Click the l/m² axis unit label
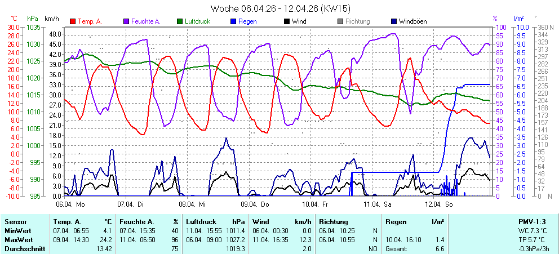The height and width of the screenshot is (254, 559). click(518, 19)
